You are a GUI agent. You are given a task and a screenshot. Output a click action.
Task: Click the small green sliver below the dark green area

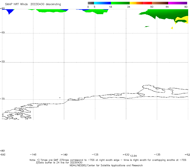tap(147, 26)
